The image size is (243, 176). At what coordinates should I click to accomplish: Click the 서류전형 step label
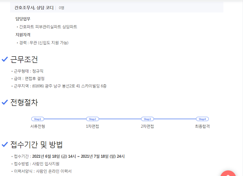(x=38, y=126)
